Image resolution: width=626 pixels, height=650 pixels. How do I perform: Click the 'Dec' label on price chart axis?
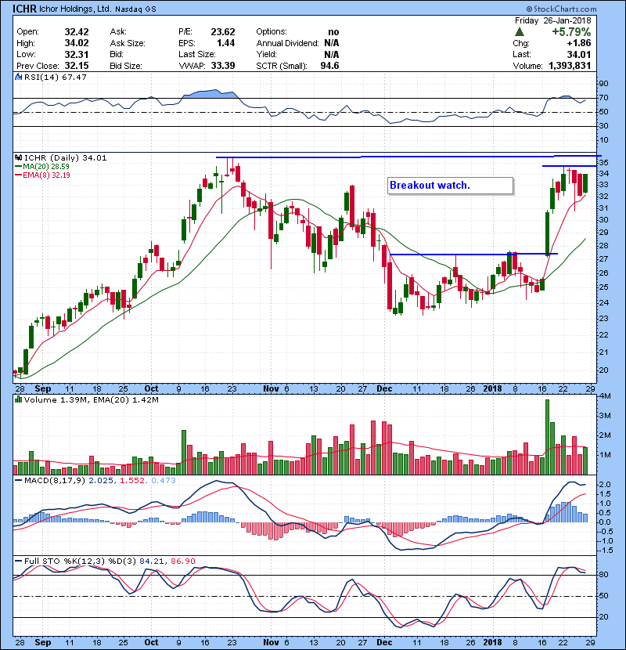[384, 388]
